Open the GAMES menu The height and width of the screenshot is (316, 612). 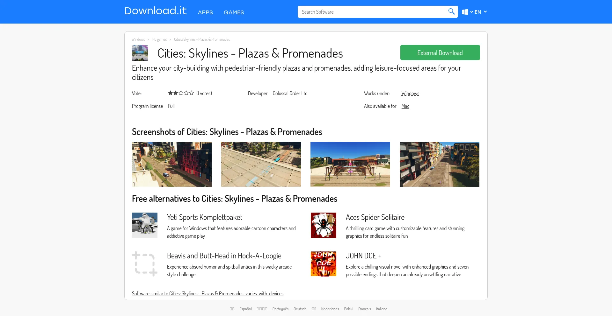tap(234, 12)
